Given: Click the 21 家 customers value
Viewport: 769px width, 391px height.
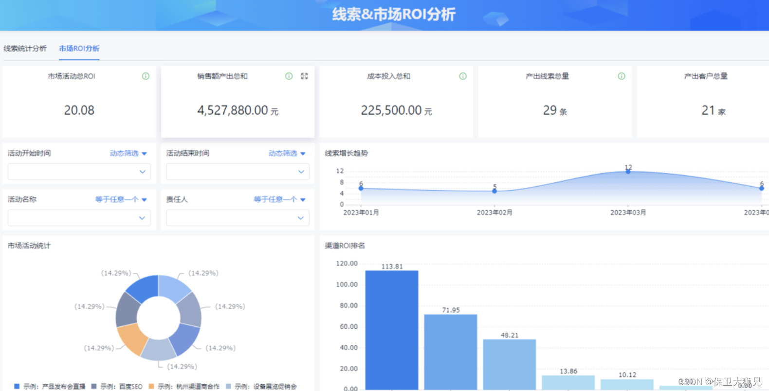Looking at the screenshot, I should [x=714, y=110].
